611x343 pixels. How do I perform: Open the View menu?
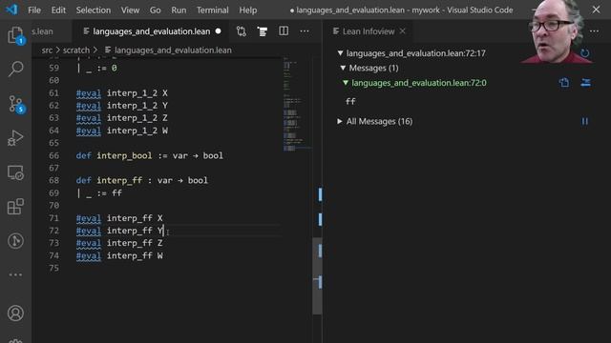pyautogui.click(x=130, y=10)
